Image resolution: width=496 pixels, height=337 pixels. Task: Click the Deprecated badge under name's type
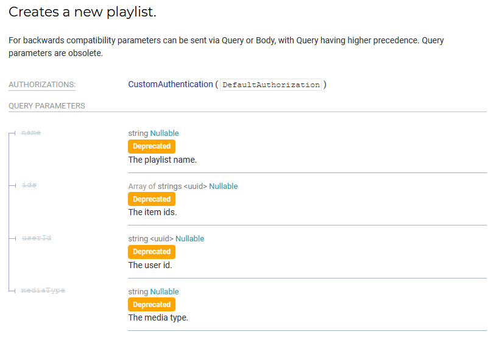coord(152,146)
